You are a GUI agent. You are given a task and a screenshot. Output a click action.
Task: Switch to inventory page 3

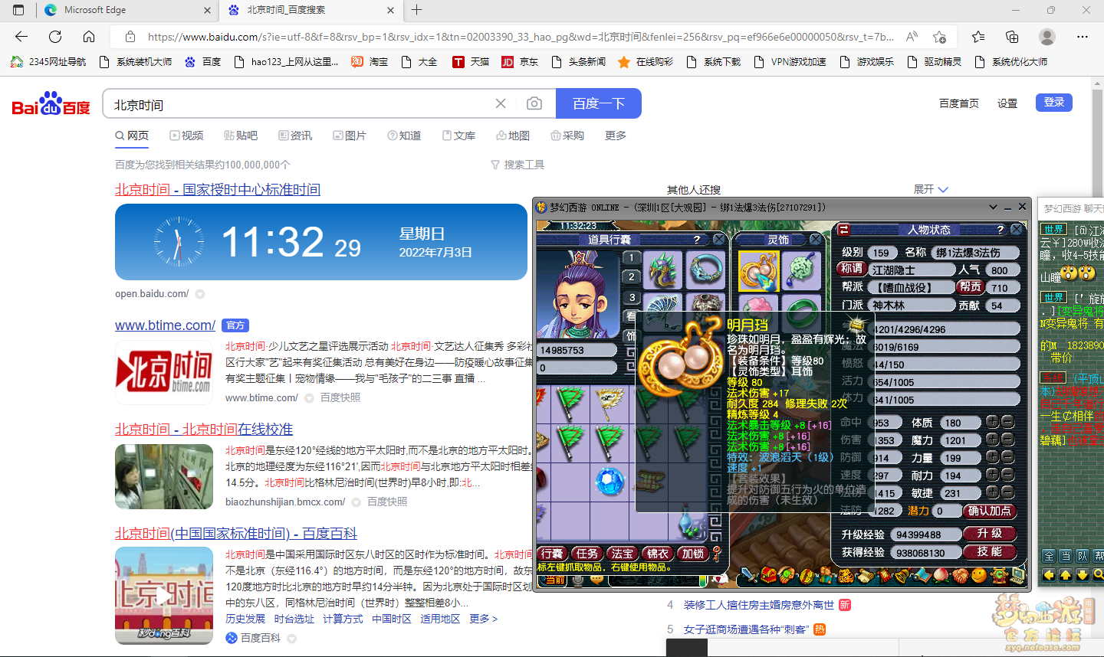click(x=631, y=297)
